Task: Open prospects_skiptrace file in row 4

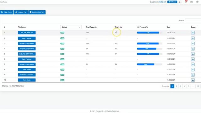Action: [x=27, y=49]
